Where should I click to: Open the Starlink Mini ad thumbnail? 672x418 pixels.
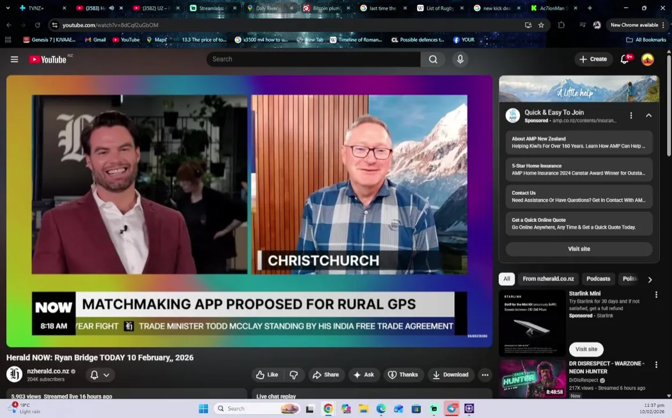532,323
